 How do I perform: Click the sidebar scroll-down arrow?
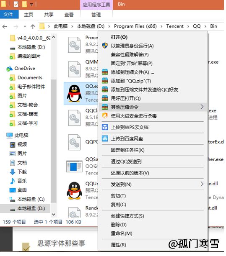point(54,214)
